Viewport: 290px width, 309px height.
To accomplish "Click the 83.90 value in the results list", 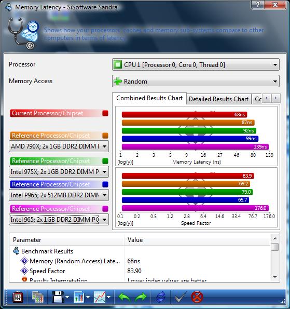I will (134, 271).
